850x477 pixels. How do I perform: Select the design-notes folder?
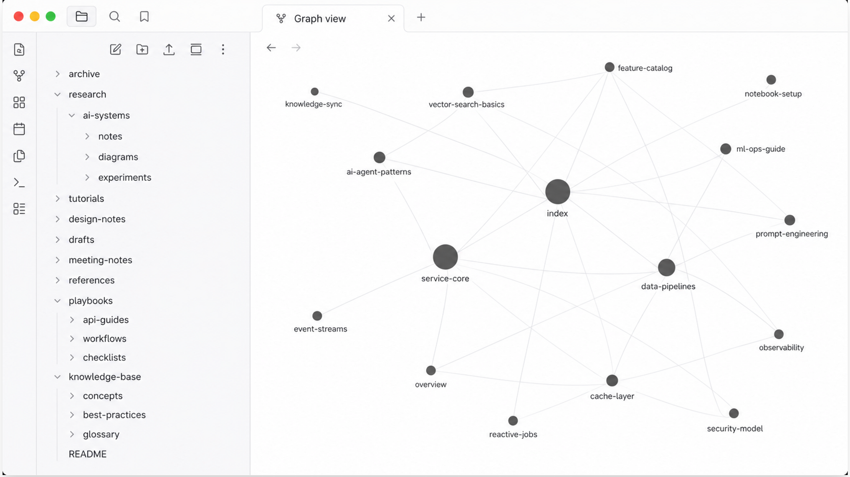pyautogui.click(x=97, y=219)
